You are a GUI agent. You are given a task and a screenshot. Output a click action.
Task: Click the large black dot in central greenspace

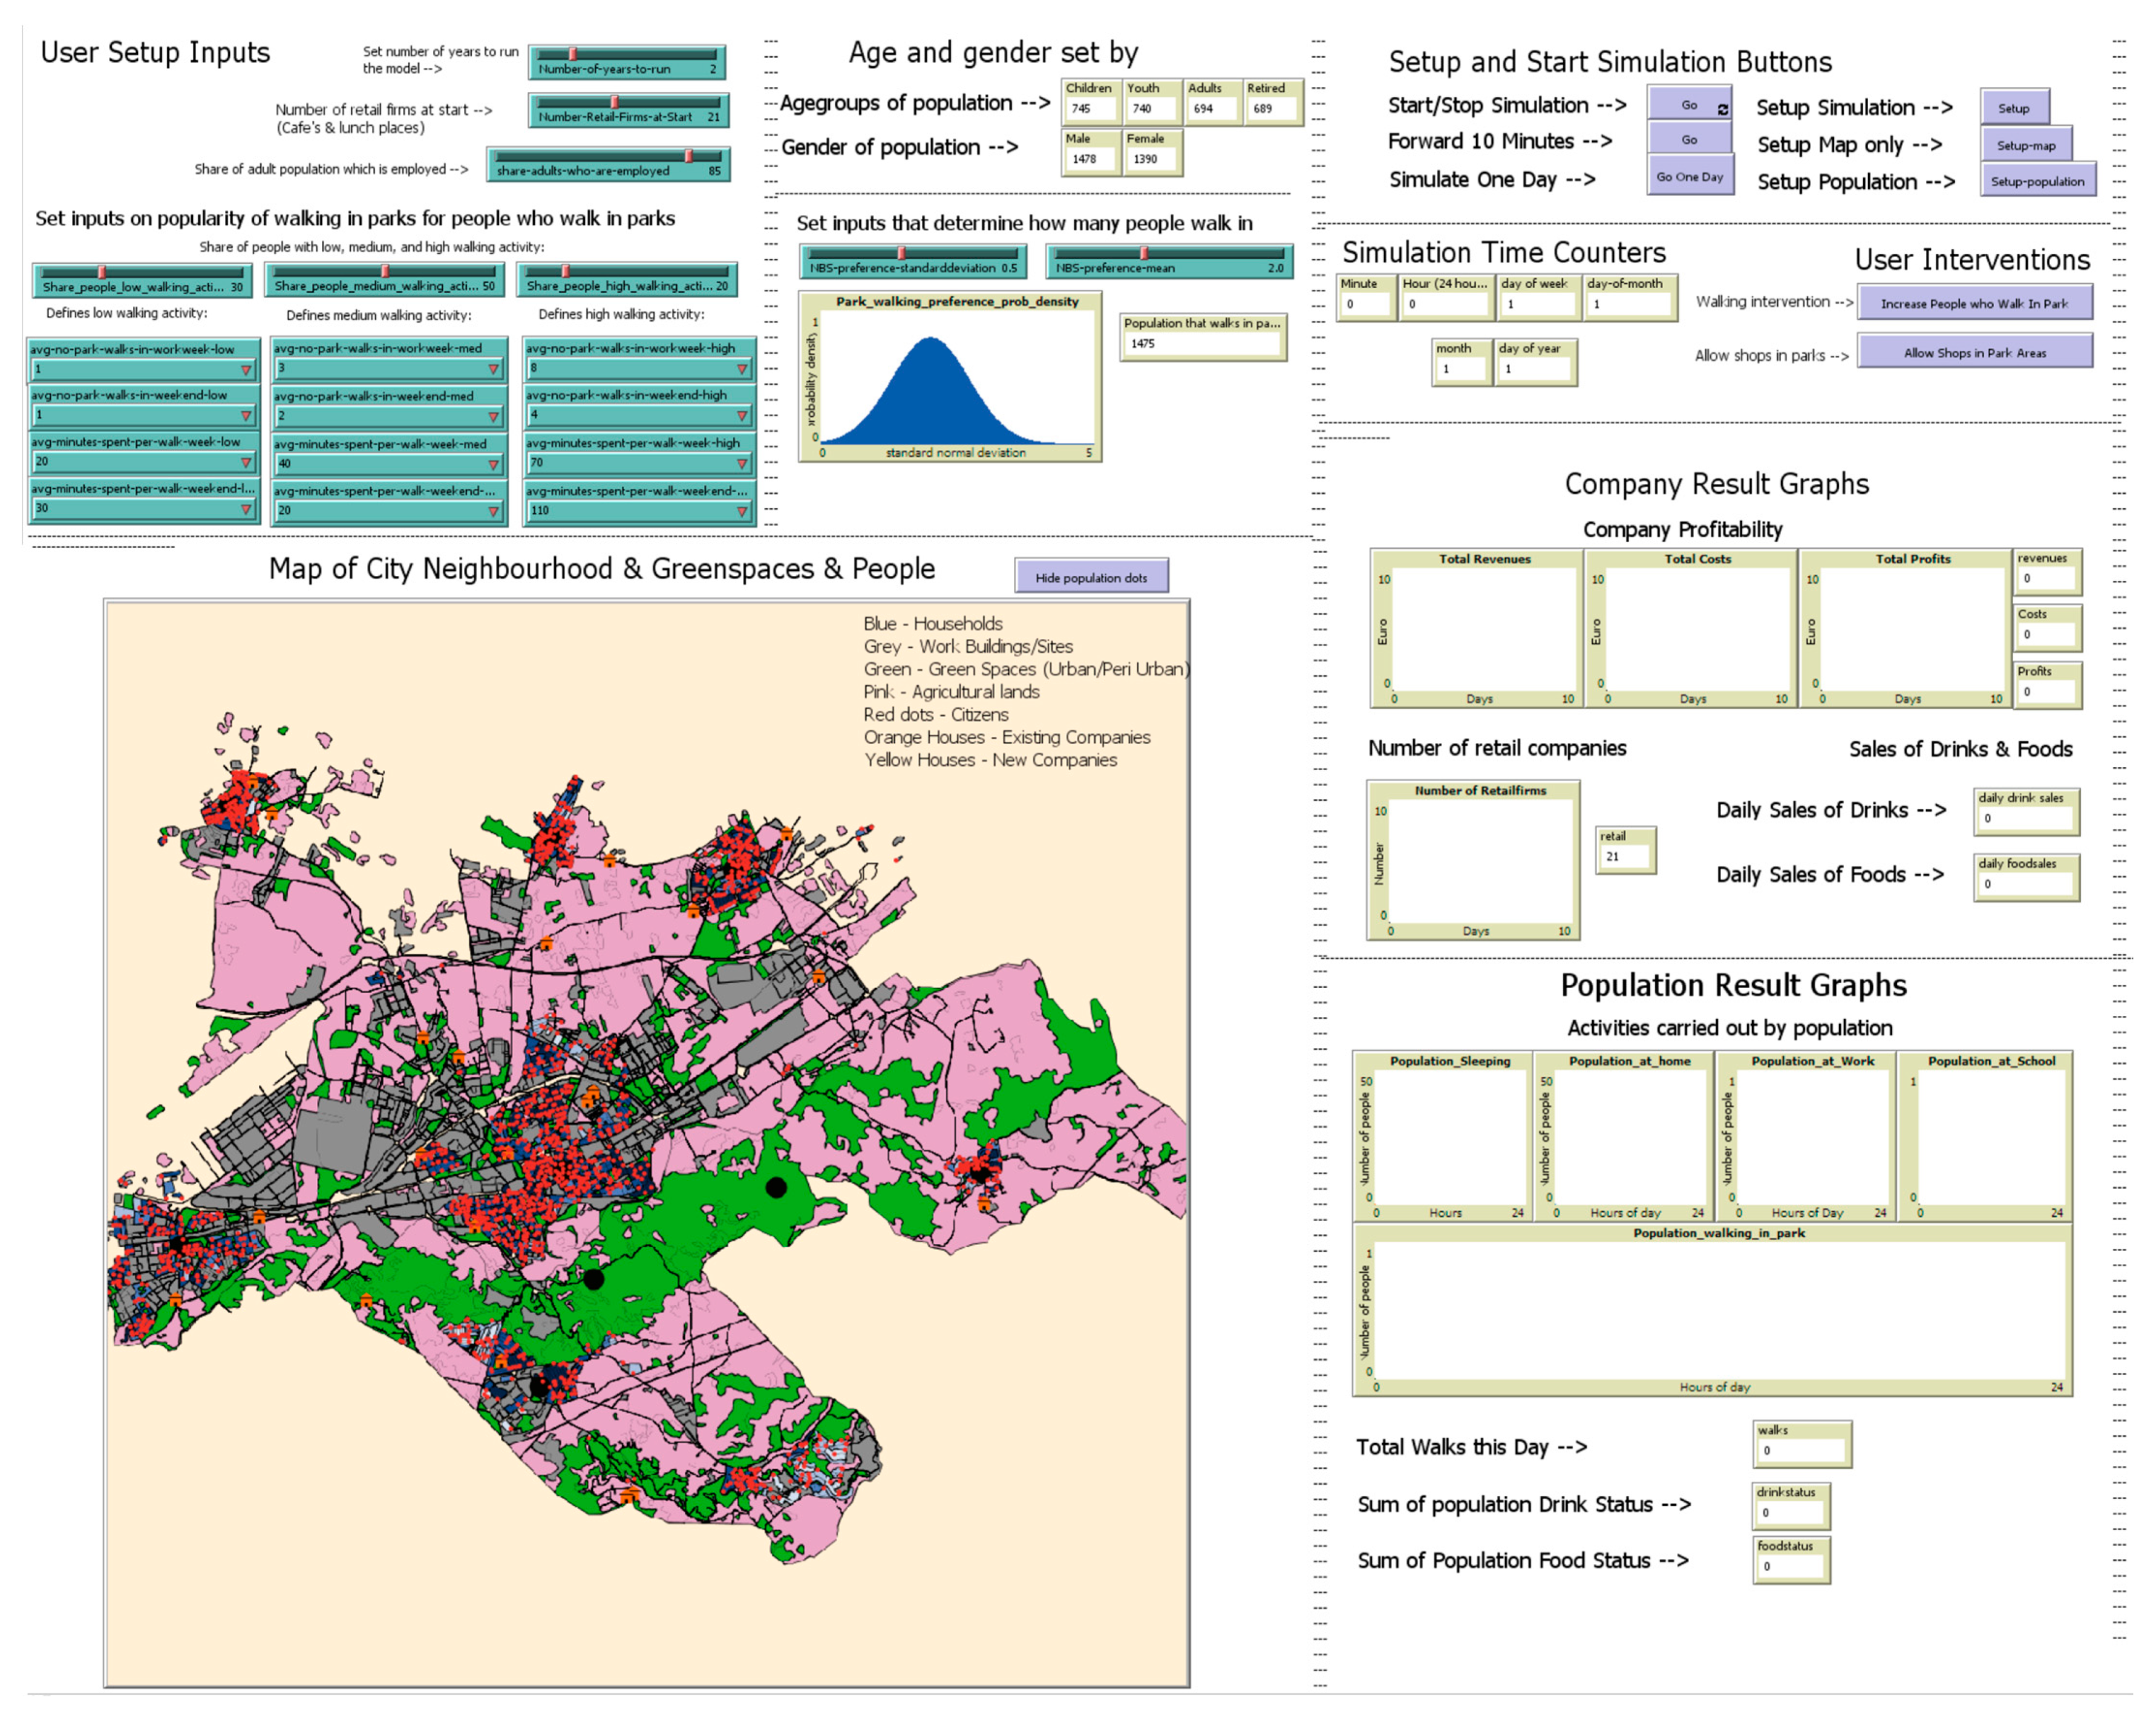point(776,1187)
